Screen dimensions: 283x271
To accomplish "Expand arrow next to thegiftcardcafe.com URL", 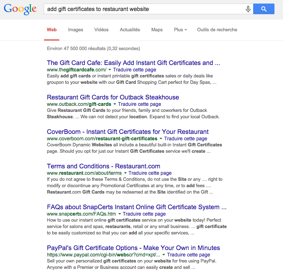I will (110, 70).
